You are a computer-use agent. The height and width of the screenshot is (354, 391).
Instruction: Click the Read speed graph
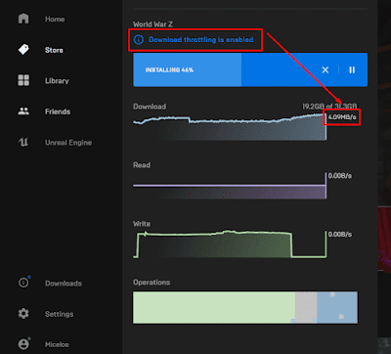(x=230, y=186)
